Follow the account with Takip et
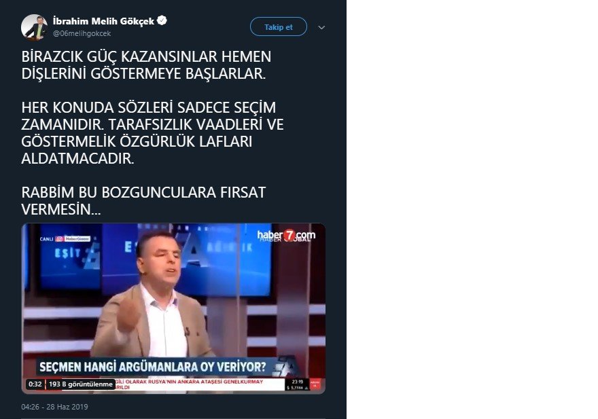 coord(279,26)
